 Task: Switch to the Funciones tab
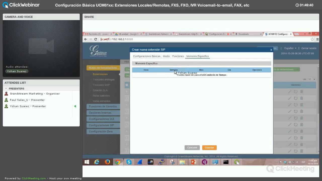pyautogui.click(x=178, y=56)
